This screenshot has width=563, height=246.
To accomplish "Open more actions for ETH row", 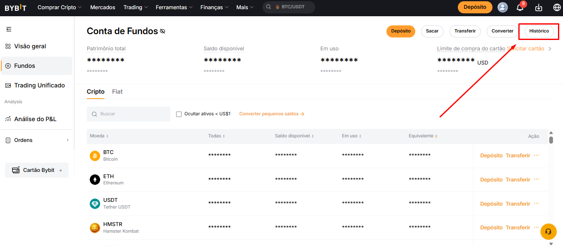I will click(x=536, y=179).
